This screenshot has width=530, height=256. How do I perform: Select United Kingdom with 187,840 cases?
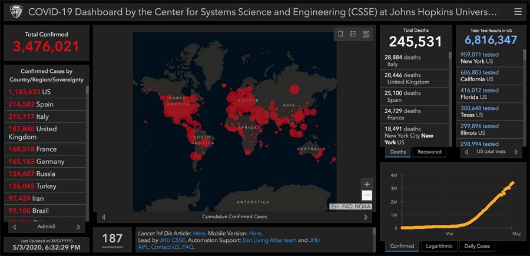(x=45, y=133)
